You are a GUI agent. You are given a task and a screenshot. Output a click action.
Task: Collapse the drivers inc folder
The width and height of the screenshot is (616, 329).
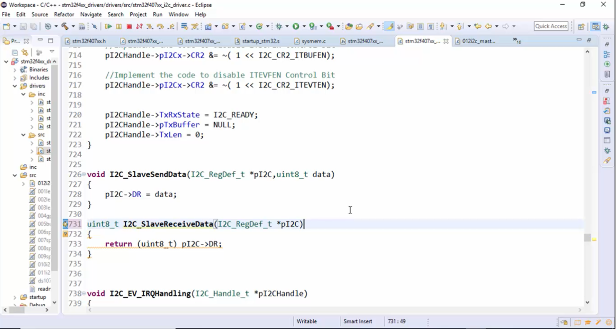click(23, 94)
